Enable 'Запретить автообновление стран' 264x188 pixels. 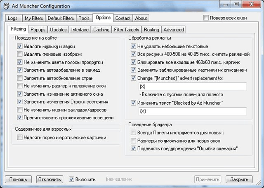click(19, 78)
